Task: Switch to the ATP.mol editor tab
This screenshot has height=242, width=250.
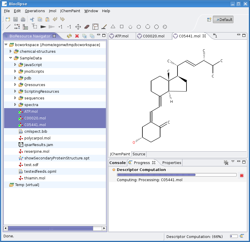Action: [121, 36]
